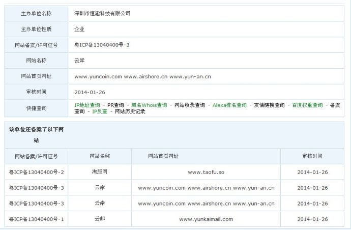The width and height of the screenshot is (351, 230).
Task: Click the 主办单位名称 label cell
Action: click(x=36, y=13)
